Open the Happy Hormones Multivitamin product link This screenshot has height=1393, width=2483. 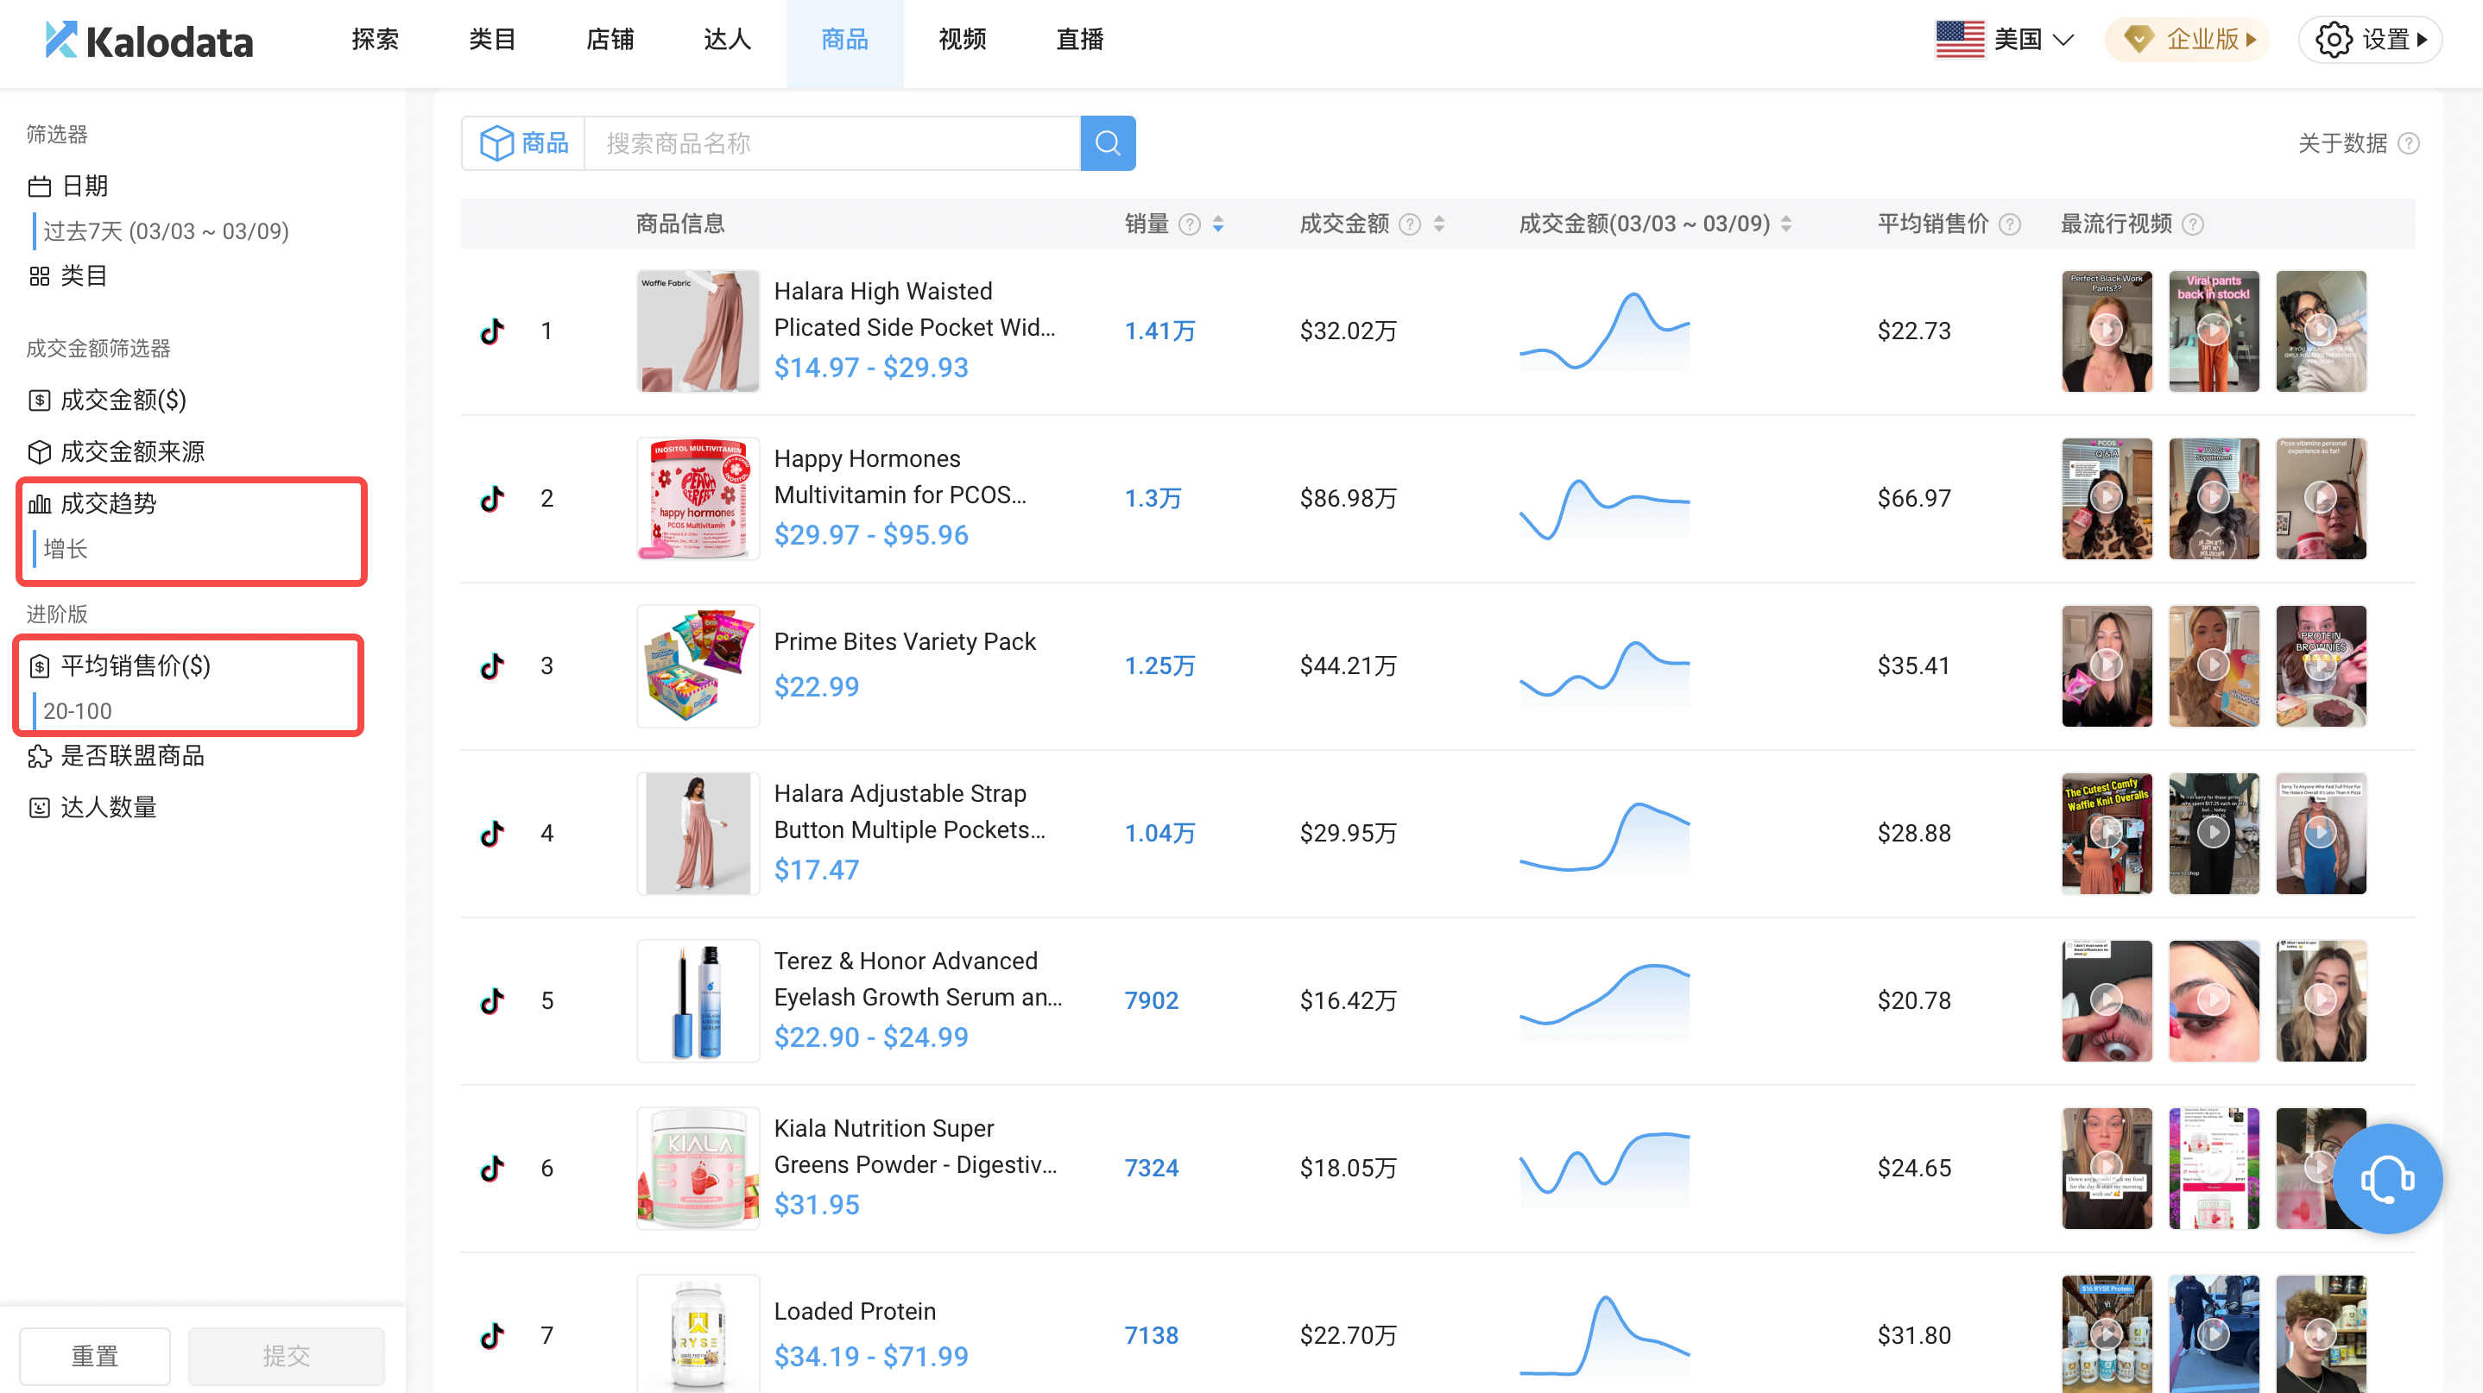tap(900, 477)
